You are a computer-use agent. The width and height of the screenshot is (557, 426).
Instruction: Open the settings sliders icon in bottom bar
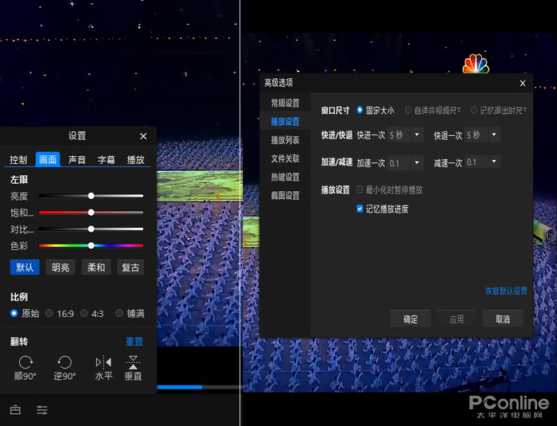pyautogui.click(x=42, y=410)
